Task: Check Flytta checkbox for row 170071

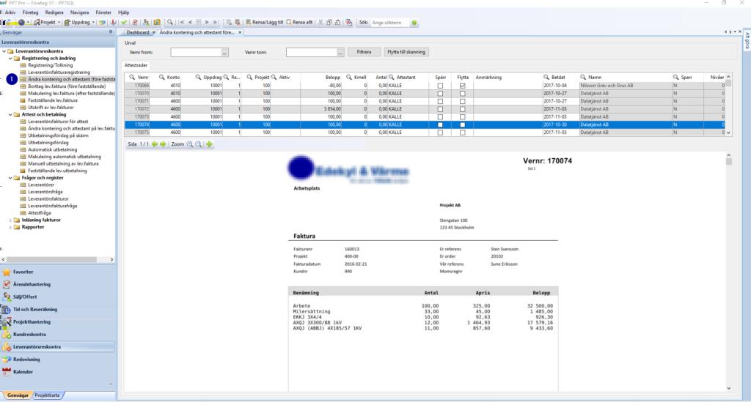Action: (x=462, y=101)
